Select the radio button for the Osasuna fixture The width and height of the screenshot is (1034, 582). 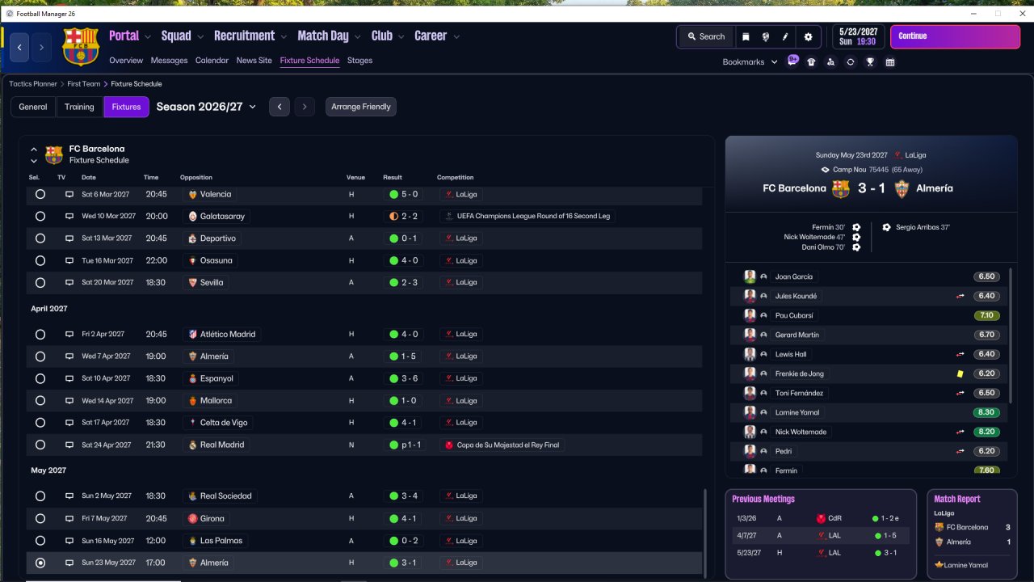pos(40,260)
